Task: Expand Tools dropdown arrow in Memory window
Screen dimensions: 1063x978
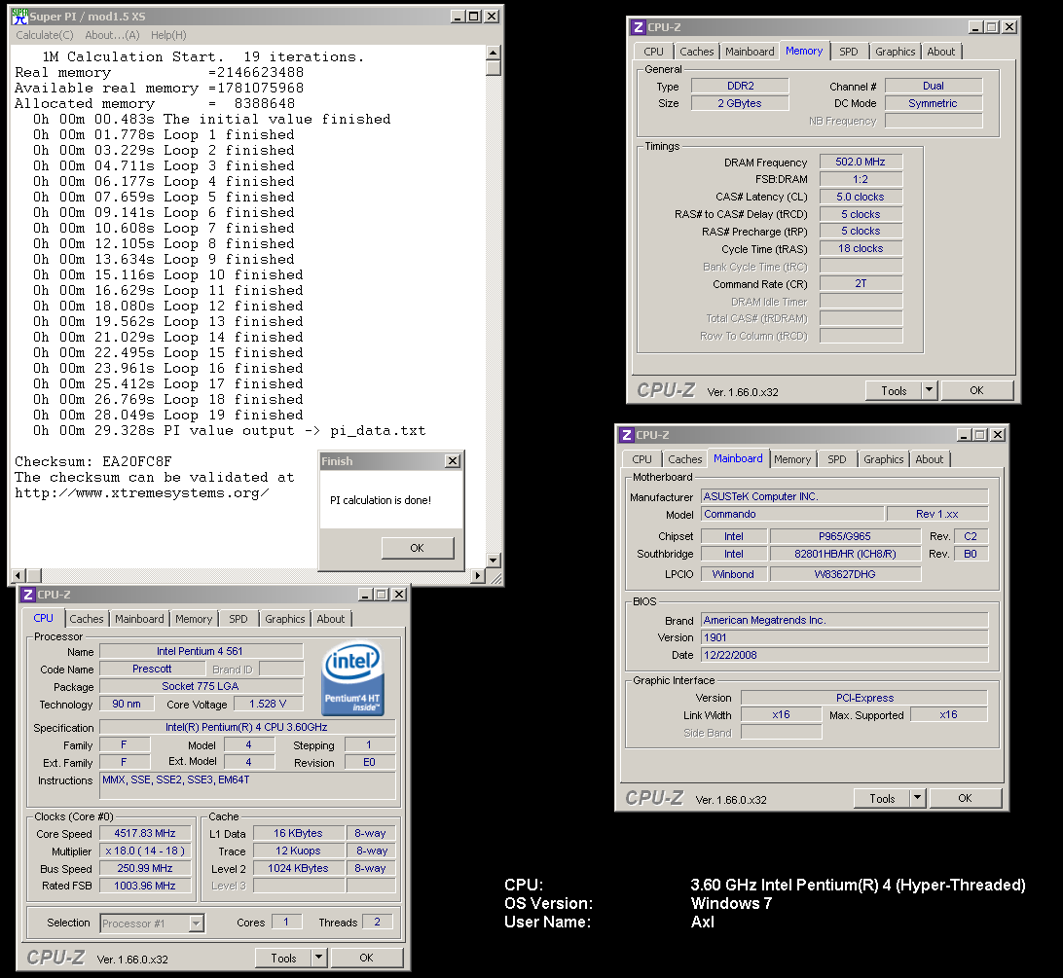Action: pos(930,390)
